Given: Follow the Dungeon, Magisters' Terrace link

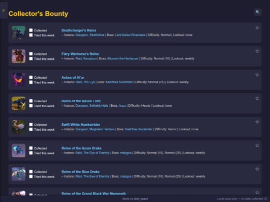Looking at the screenshot, I should (95, 129).
